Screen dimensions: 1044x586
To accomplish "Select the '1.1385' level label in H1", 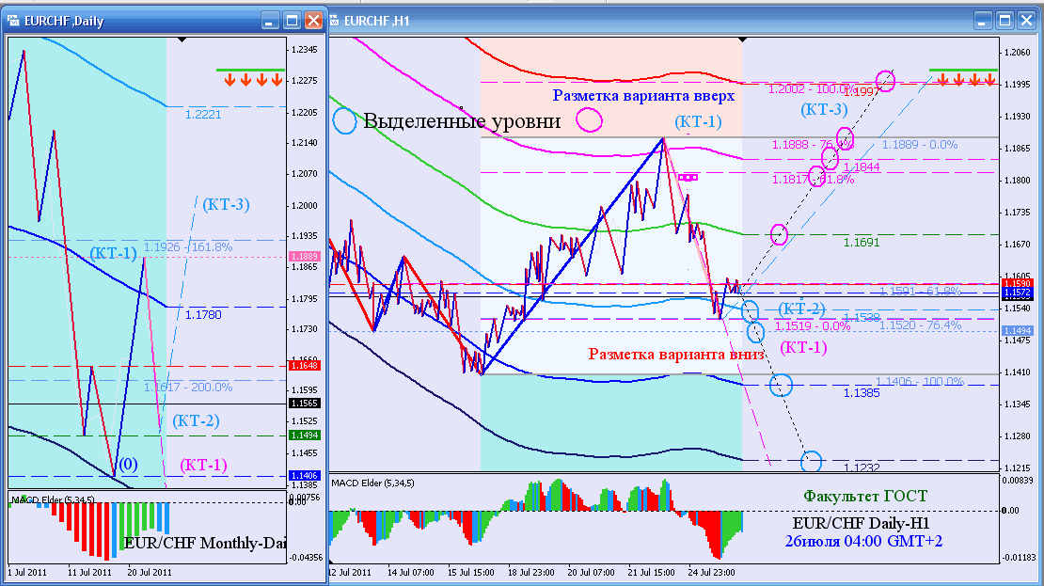I will pos(862,393).
